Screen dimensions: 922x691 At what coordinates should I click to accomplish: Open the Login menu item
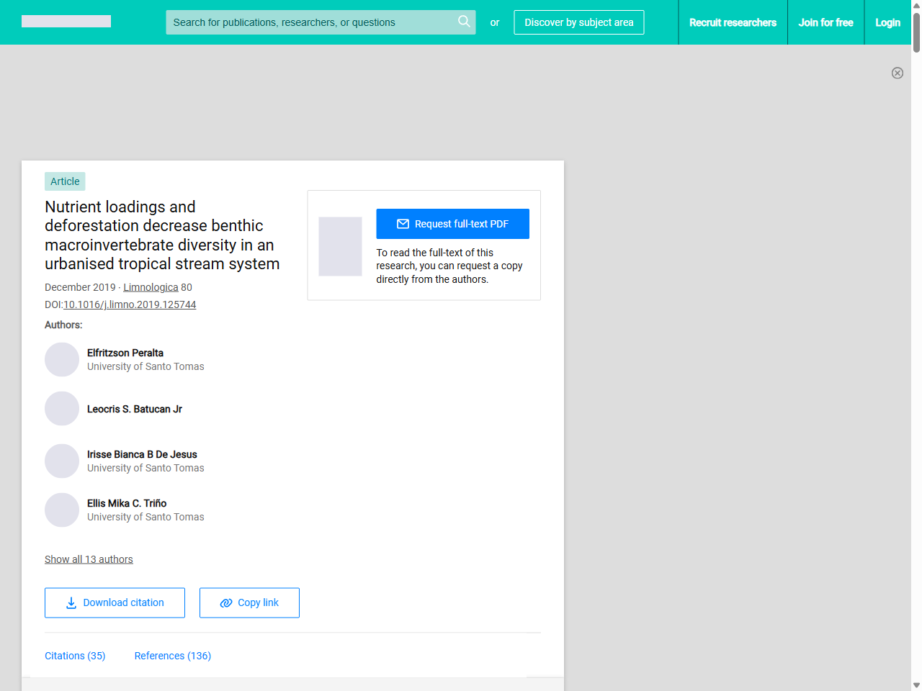(x=887, y=22)
